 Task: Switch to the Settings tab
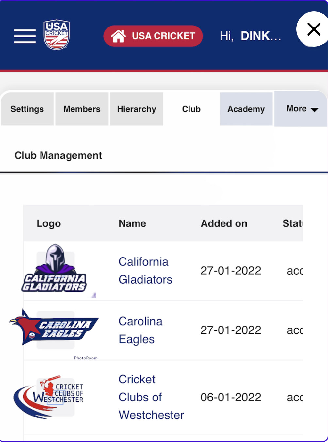point(27,109)
